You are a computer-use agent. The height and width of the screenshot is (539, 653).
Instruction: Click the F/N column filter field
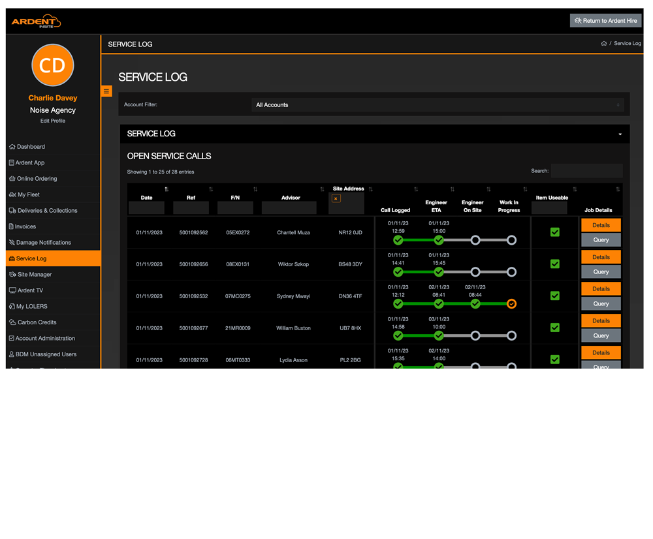point(235,208)
